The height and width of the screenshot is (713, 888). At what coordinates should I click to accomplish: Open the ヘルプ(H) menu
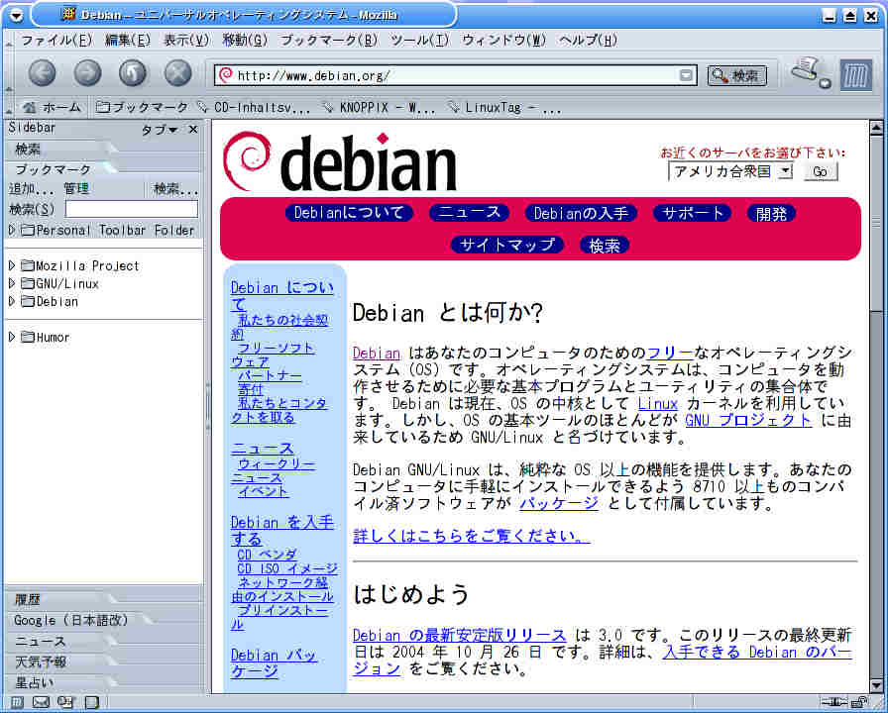(588, 41)
